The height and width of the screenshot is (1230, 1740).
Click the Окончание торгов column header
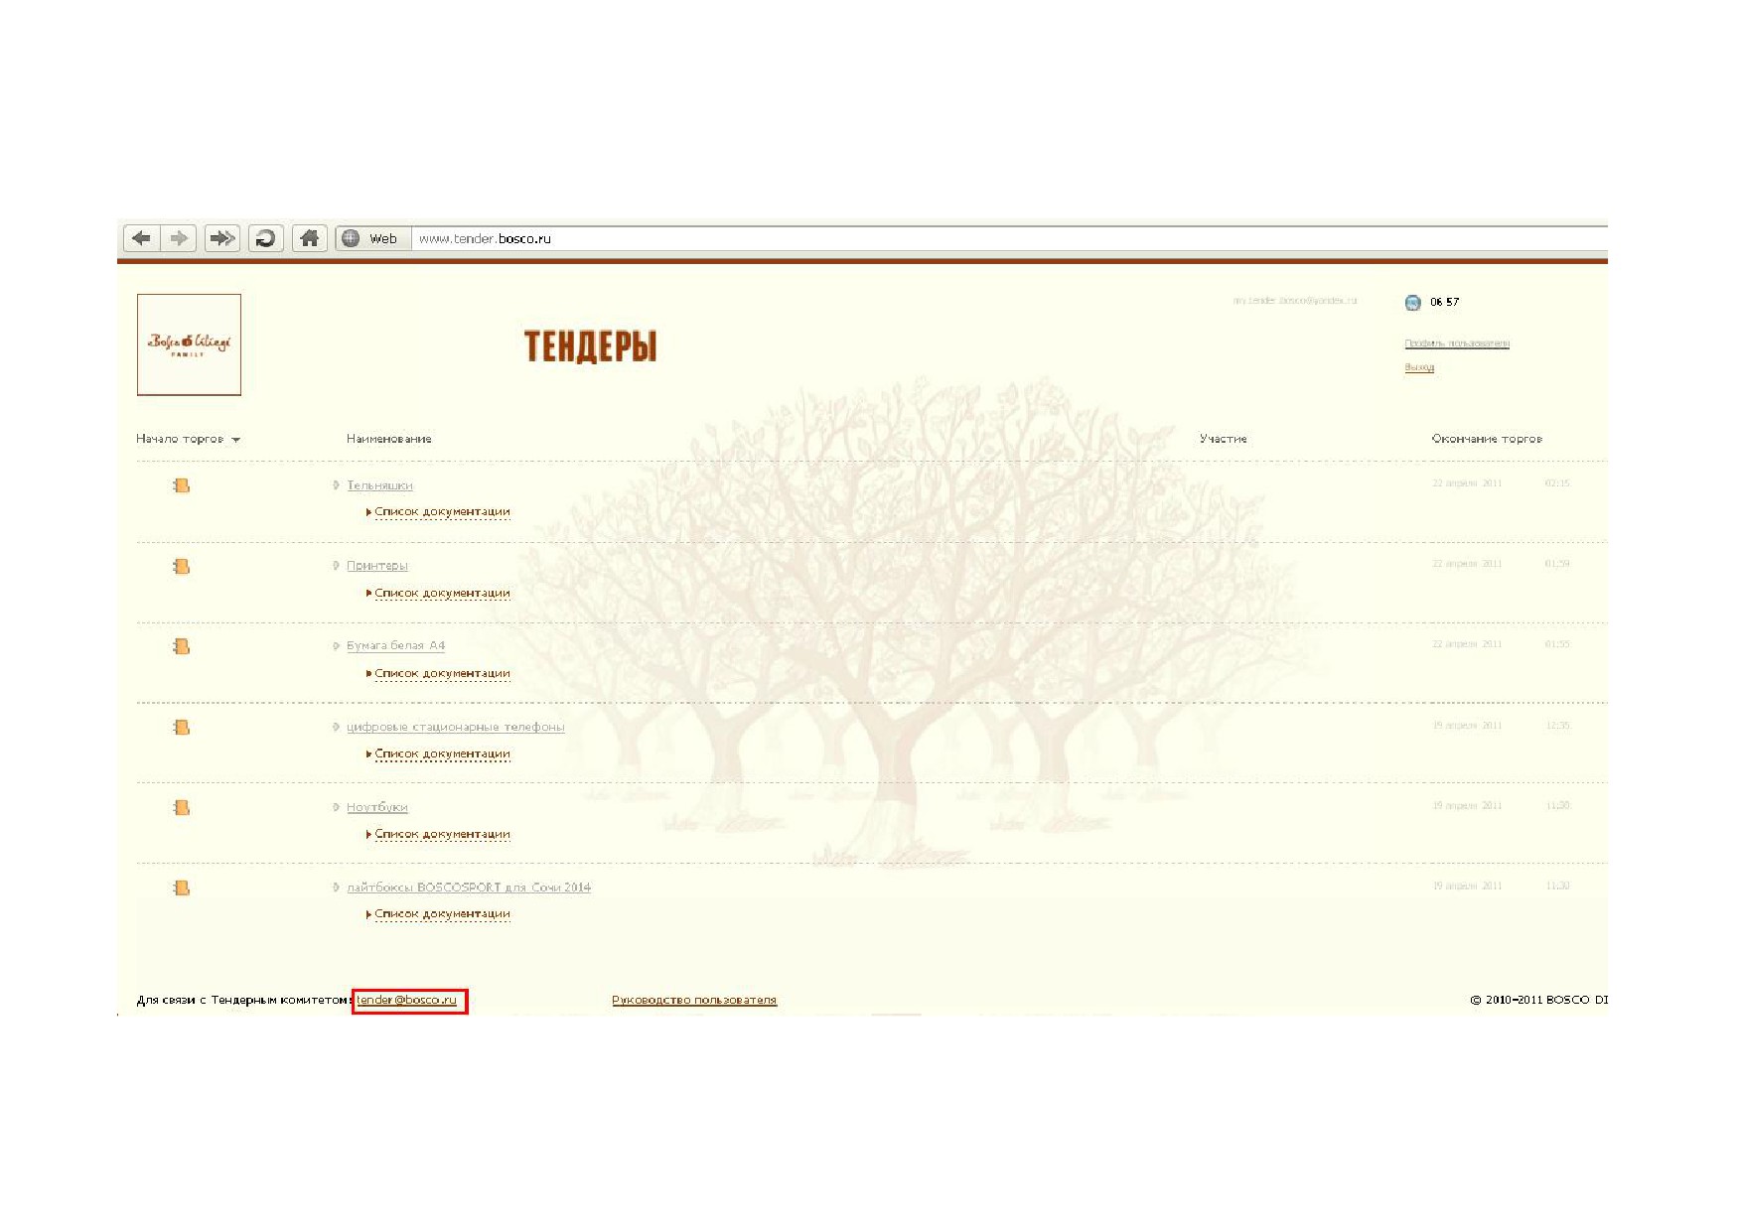click(1487, 439)
